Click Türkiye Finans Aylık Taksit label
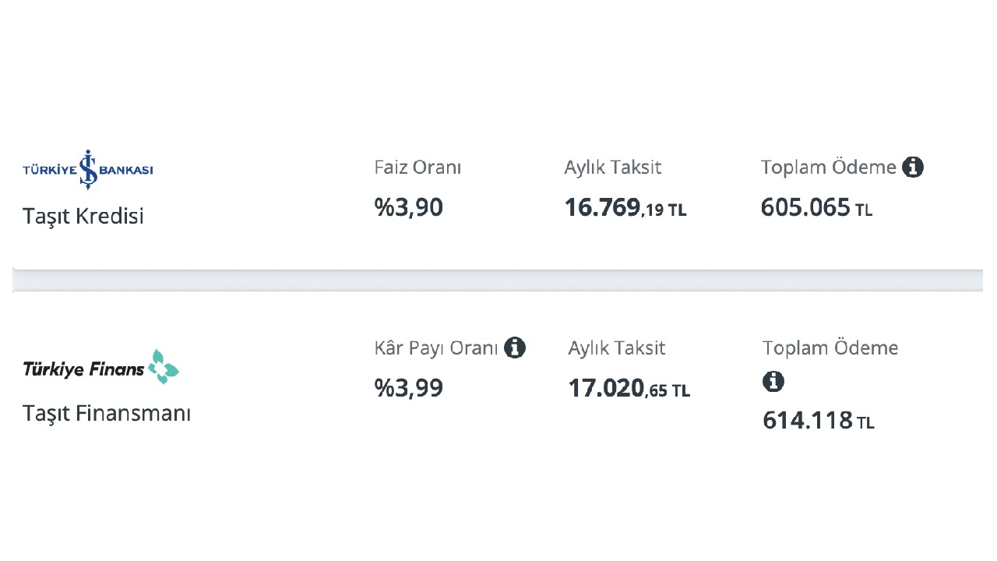997x561 pixels. click(x=617, y=348)
